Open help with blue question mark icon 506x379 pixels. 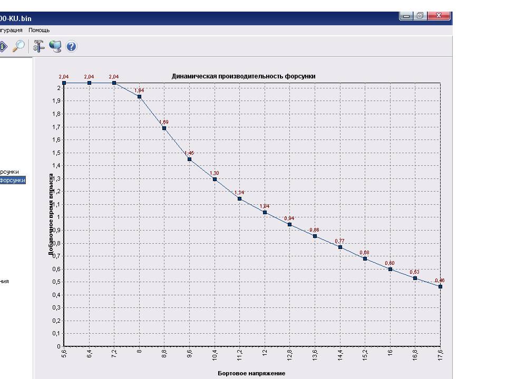point(71,46)
